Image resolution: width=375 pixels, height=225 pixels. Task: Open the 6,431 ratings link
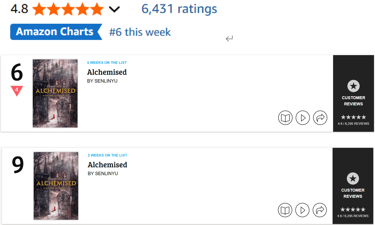pyautogui.click(x=179, y=9)
